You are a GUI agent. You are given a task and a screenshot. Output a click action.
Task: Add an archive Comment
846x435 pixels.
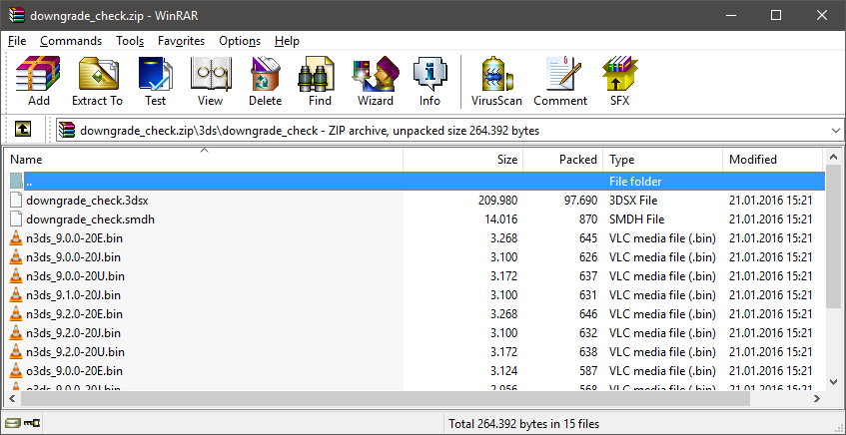(x=560, y=81)
